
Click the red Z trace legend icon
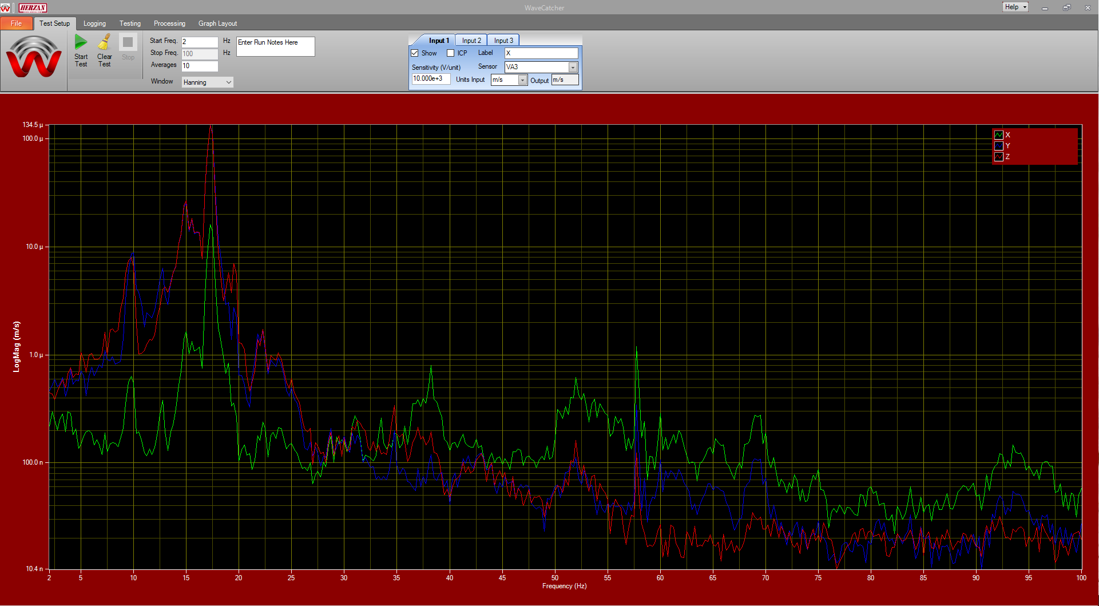(x=998, y=157)
